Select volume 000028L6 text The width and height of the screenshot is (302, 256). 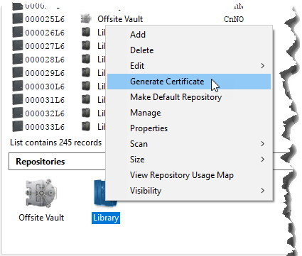[x=45, y=60]
